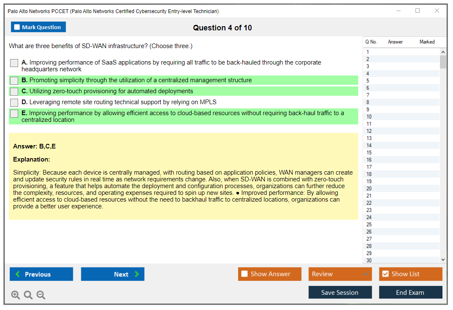
Task: Click the Marked column header
Action: pos(427,42)
